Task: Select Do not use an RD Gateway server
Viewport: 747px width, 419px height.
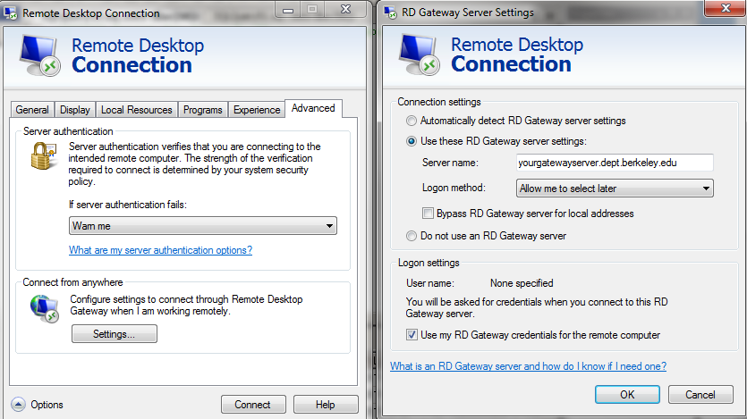Action: [x=412, y=236]
